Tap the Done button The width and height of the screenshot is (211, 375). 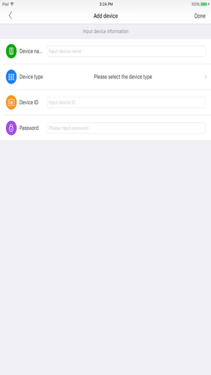(200, 16)
